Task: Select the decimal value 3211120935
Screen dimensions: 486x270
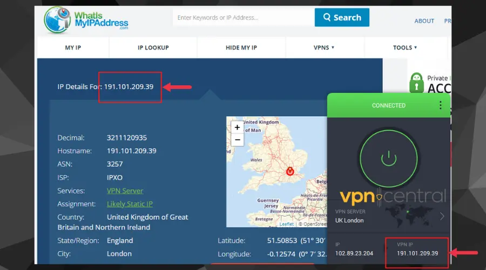Action: pos(127,138)
